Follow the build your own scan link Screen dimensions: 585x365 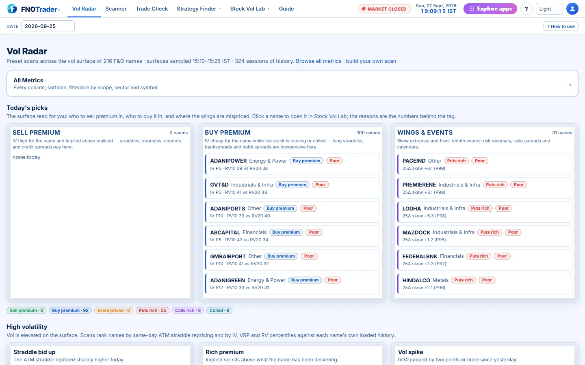(x=371, y=61)
